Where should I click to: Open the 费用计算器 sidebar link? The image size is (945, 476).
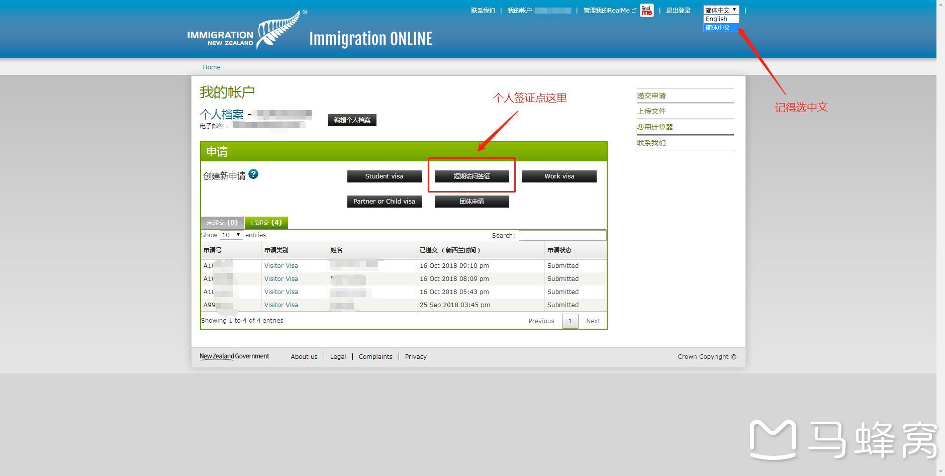pyautogui.click(x=654, y=127)
